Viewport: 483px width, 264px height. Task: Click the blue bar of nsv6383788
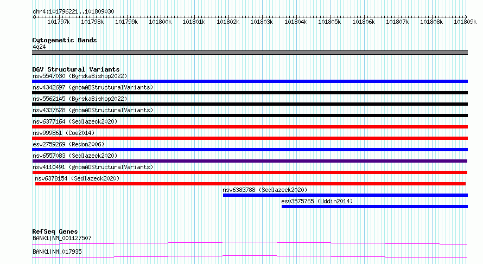(345, 195)
